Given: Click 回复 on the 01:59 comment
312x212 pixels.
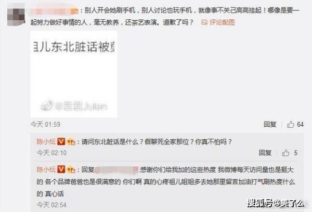Looking at the screenshot, I should pyautogui.click(x=270, y=125).
